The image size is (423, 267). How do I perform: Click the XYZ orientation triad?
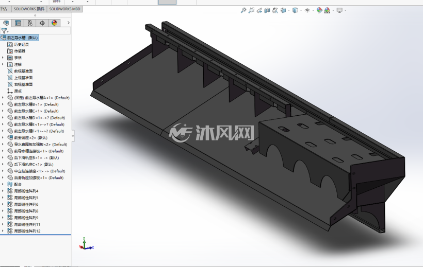(86, 243)
